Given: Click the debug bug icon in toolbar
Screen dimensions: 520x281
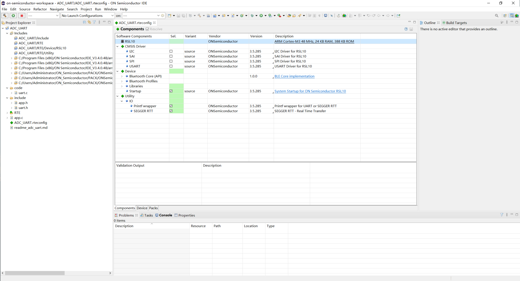Looking at the screenshot, I should (x=252, y=16).
